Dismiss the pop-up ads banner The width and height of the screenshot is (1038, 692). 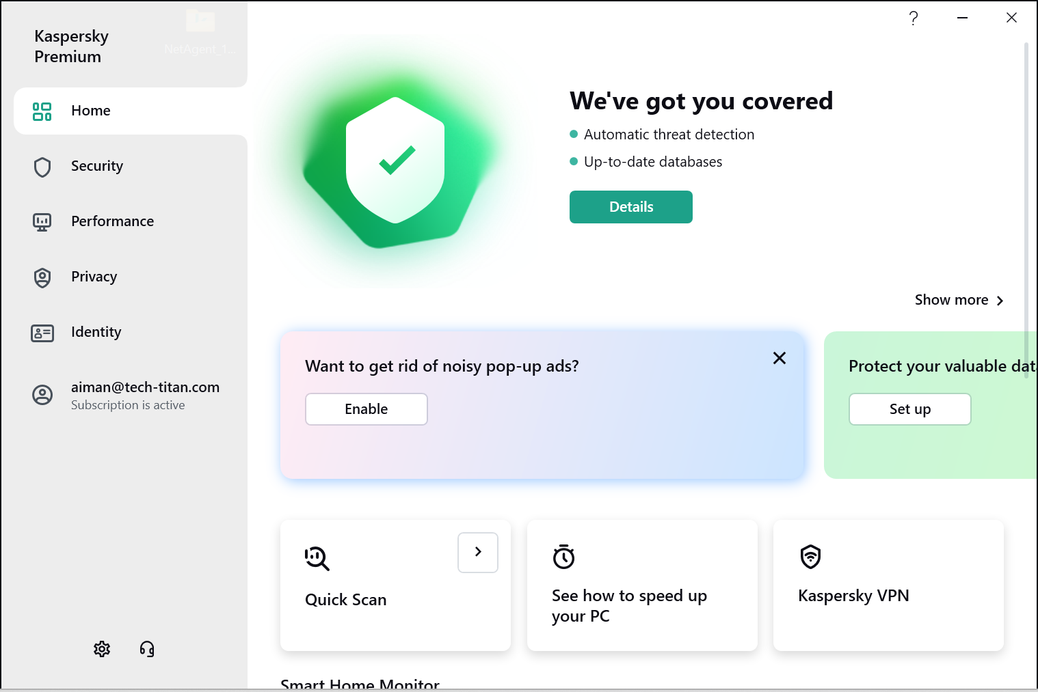coord(780,358)
